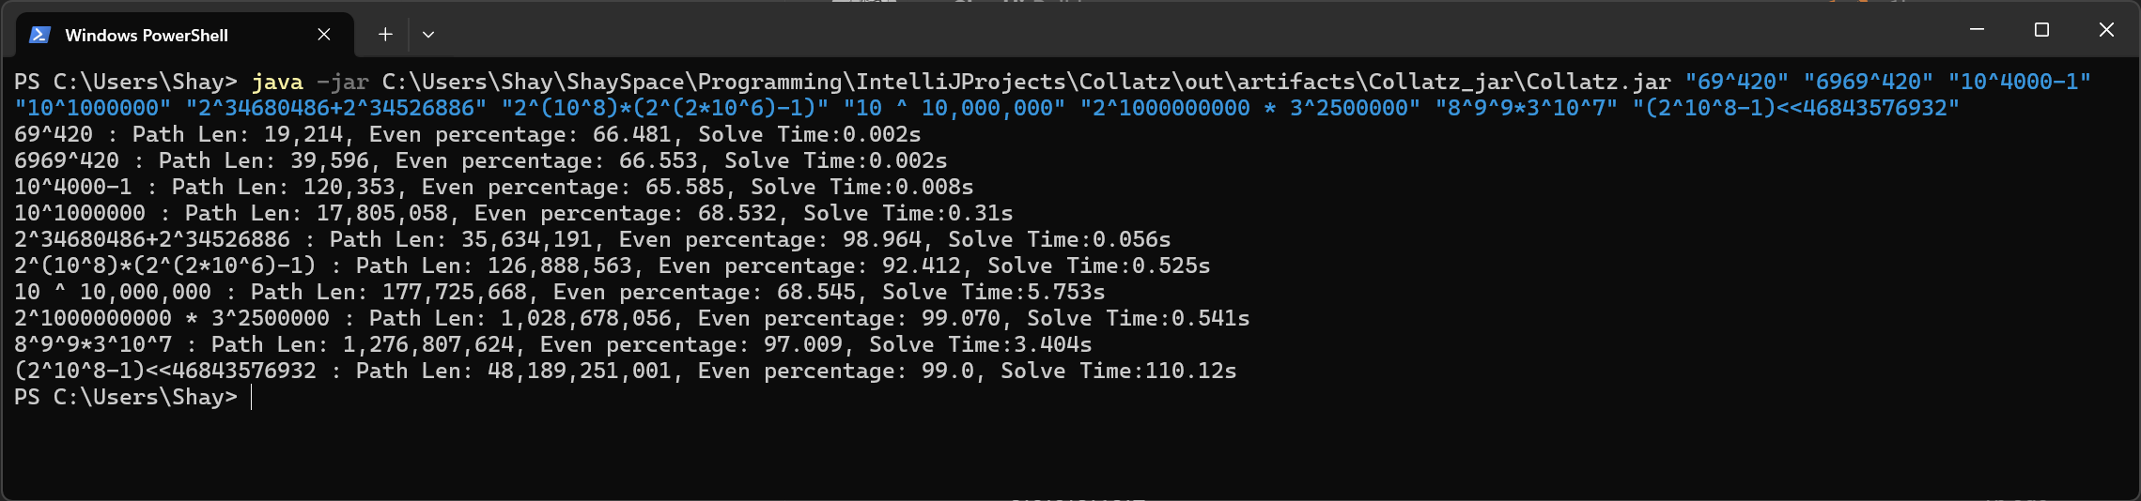The image size is (2141, 501).
Task: Click the output line with Solve Time 5.753s
Action: (559, 293)
